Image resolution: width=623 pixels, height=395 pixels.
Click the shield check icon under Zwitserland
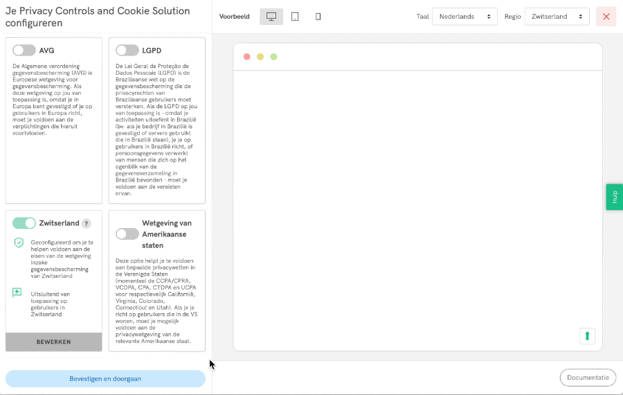19,243
